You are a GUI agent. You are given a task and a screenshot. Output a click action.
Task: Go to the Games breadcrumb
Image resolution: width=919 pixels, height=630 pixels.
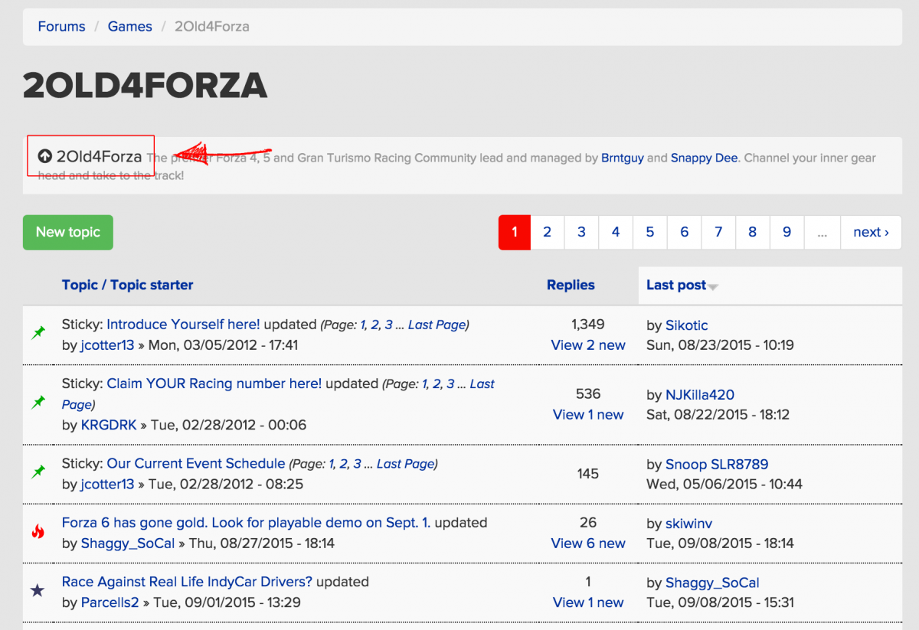coord(129,27)
